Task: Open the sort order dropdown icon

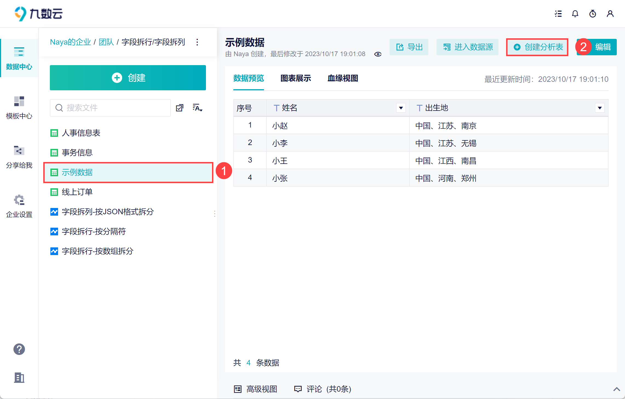Action: tap(197, 108)
